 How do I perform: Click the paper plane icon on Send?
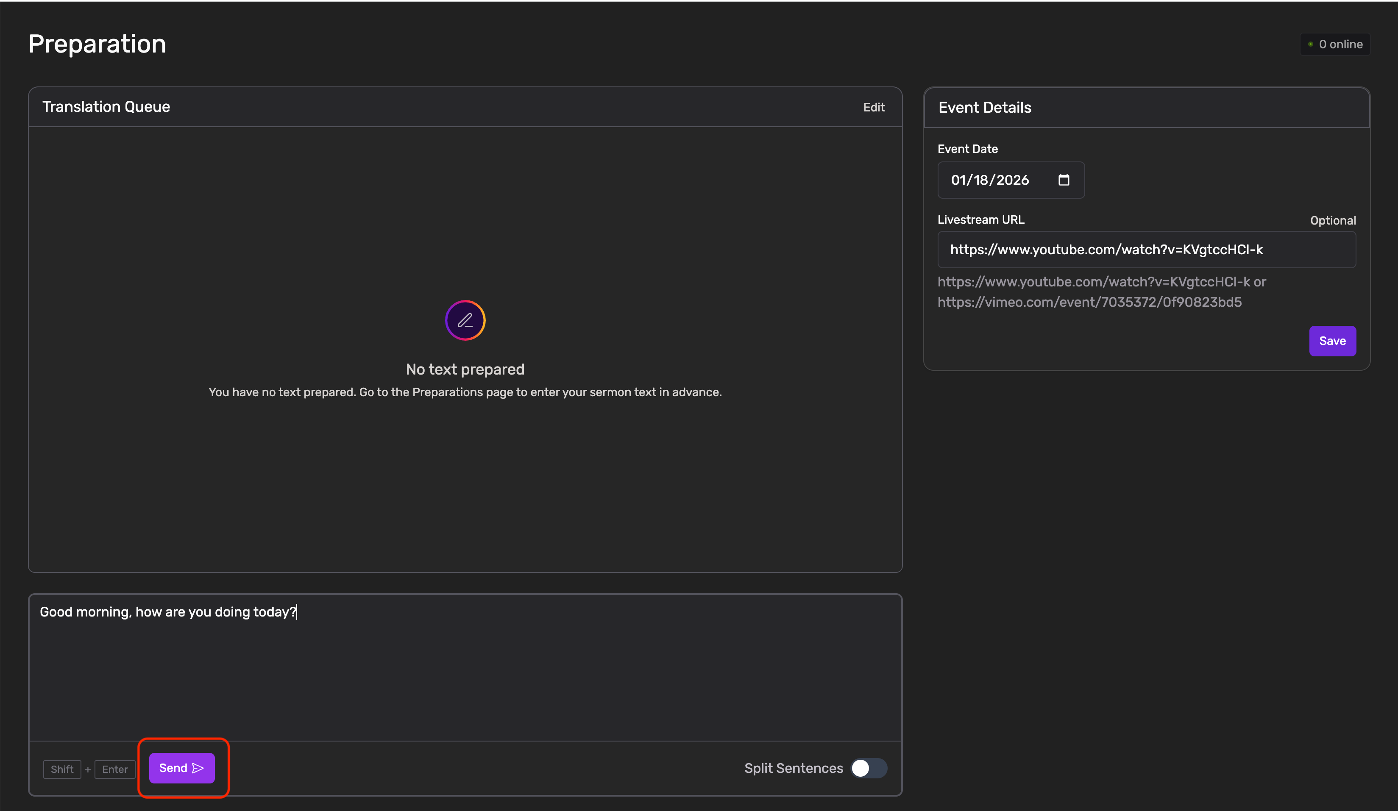tap(198, 768)
